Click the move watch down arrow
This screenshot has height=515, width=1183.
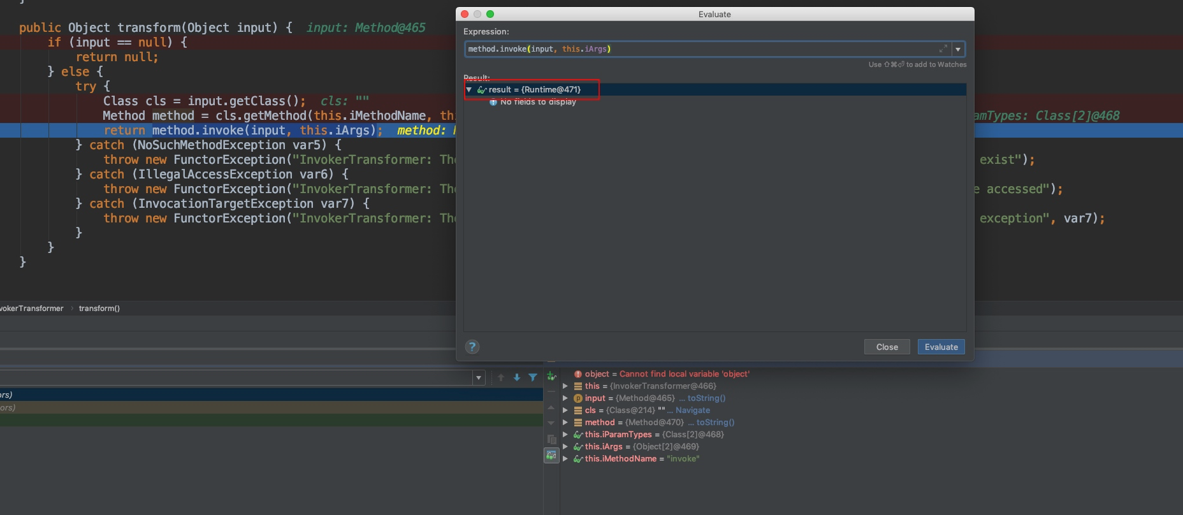pyautogui.click(x=551, y=423)
